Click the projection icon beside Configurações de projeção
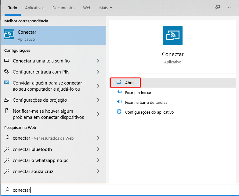This screenshot has height=196, width=239. (7, 100)
